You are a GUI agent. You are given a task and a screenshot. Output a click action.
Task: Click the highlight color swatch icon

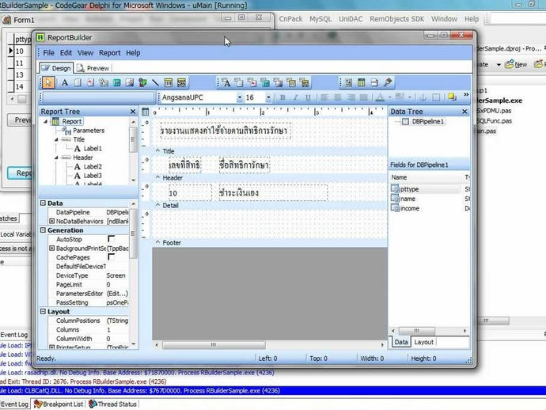pos(400,97)
